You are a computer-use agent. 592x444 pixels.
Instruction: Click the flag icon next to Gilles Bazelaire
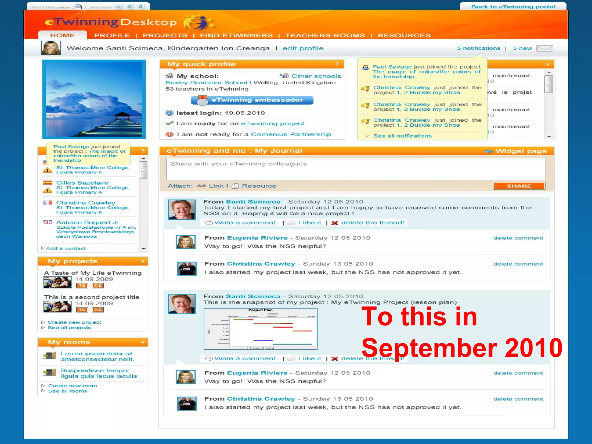(x=47, y=182)
